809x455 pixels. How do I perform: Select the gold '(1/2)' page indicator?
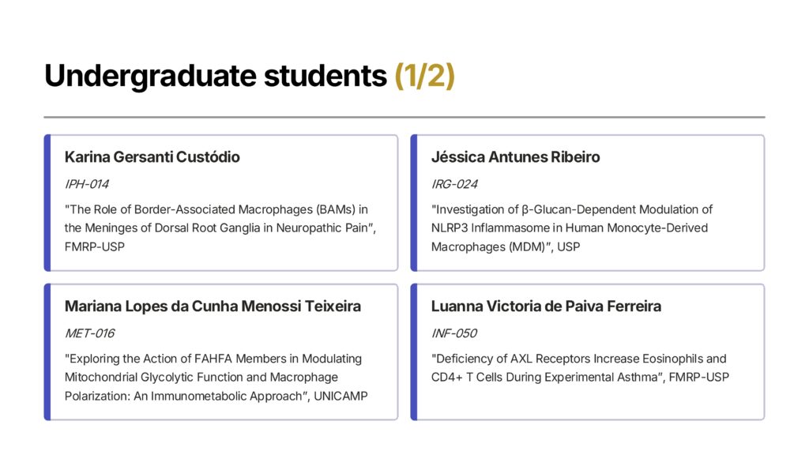(424, 77)
